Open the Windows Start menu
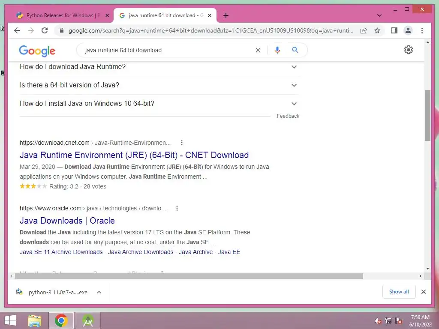This screenshot has height=329, width=439. 10,320
